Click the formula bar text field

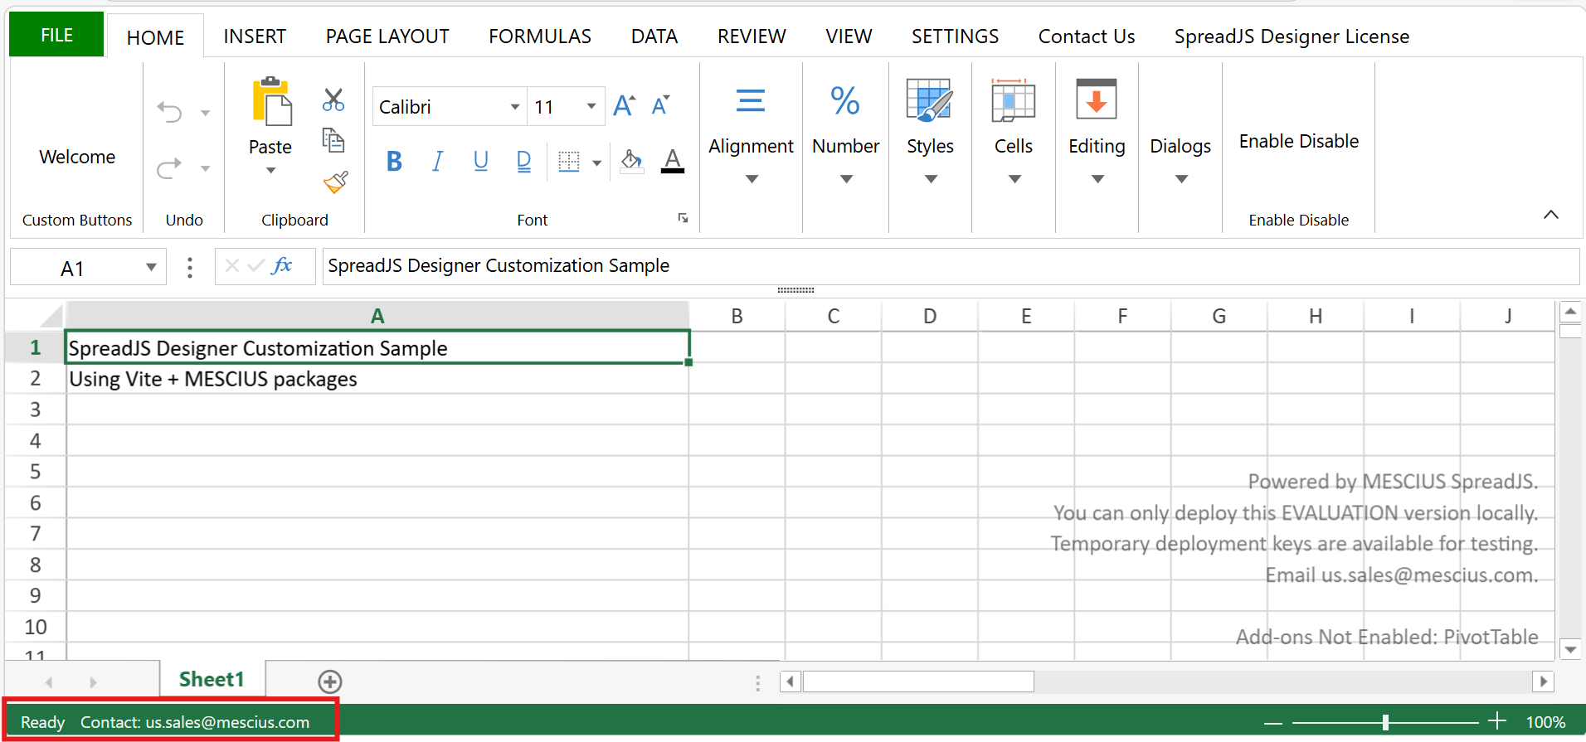(951, 266)
